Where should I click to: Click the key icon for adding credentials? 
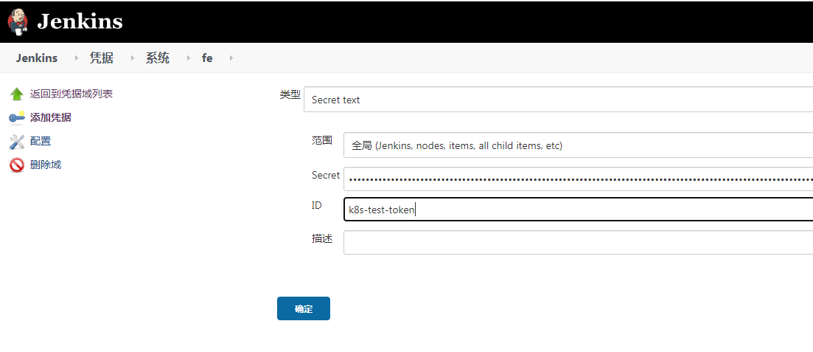tap(17, 118)
